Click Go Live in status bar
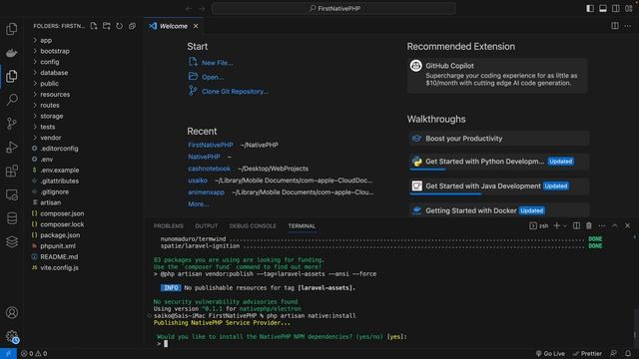This screenshot has height=359, width=639. tap(550, 353)
